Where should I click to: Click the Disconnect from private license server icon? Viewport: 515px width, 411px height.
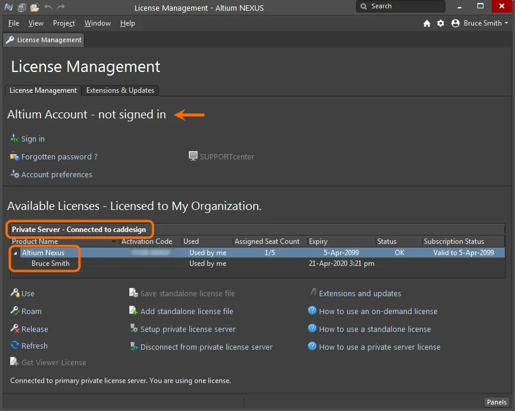click(134, 346)
